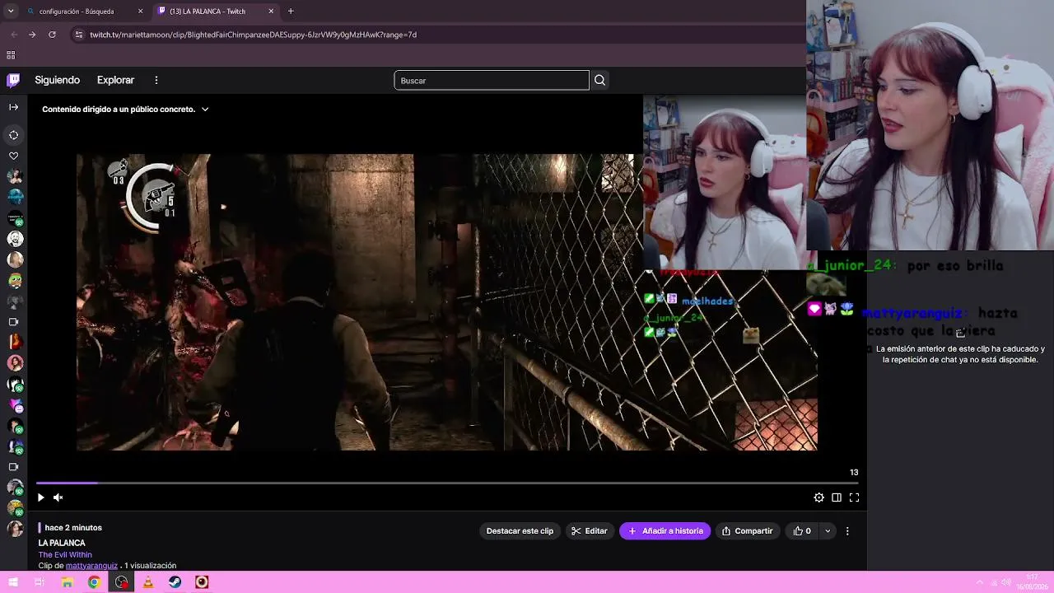
Task: Launch File Explorer from the taskbar
Action: (x=67, y=582)
